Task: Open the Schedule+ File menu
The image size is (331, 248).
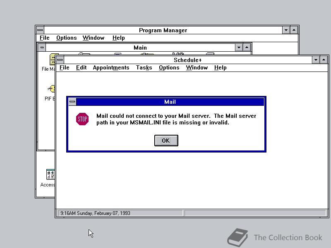Action: 65,67
